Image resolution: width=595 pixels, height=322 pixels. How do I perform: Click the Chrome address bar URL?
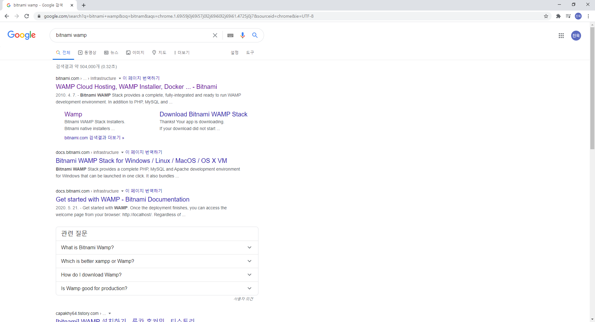coord(178,16)
